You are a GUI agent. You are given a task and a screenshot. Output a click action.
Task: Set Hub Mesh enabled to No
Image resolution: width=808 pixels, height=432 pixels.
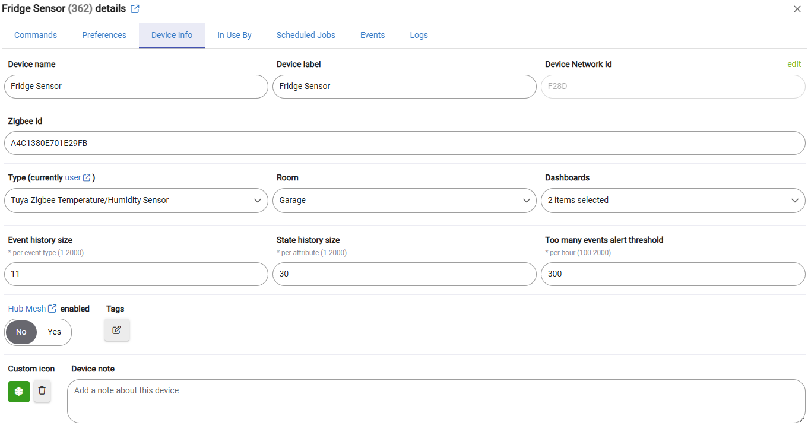pyautogui.click(x=21, y=332)
